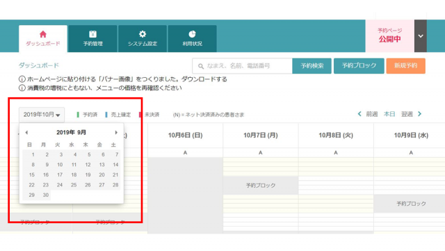Go to the next month in the date picker
Viewport: 445px width, 251px height.
(x=116, y=132)
